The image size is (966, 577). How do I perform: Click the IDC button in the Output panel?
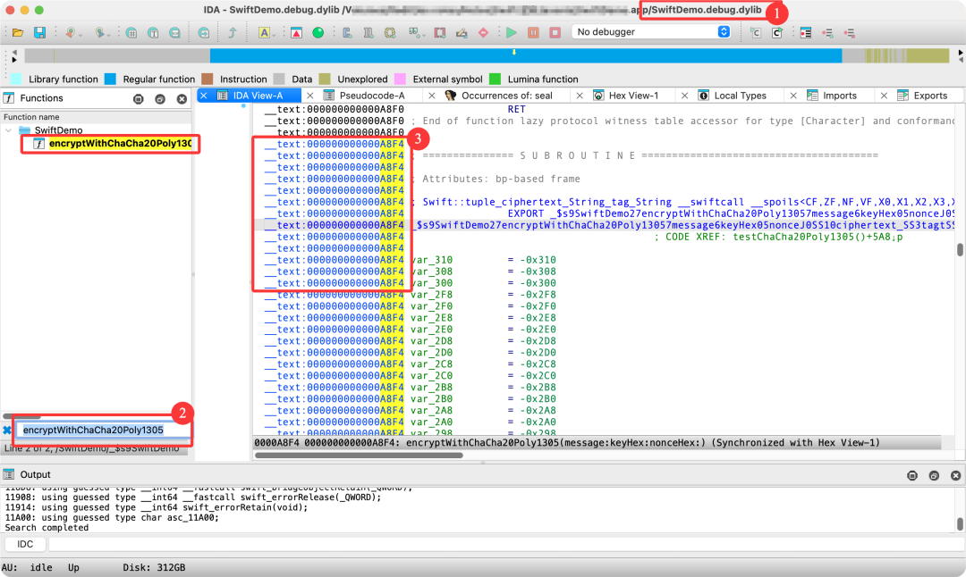click(24, 544)
